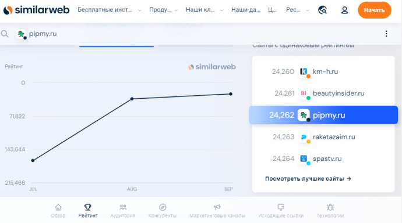Expand the Продукты dropdown menu
402x223 pixels.
[x=163, y=10]
